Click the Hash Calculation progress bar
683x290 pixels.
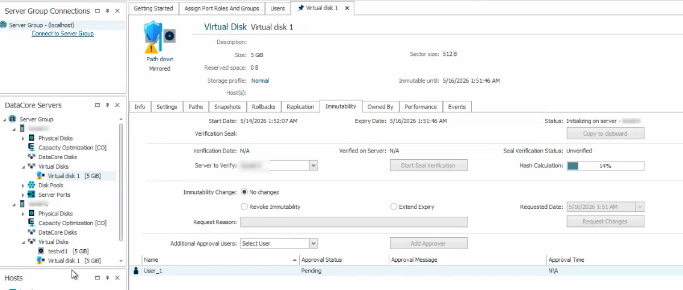click(605, 166)
